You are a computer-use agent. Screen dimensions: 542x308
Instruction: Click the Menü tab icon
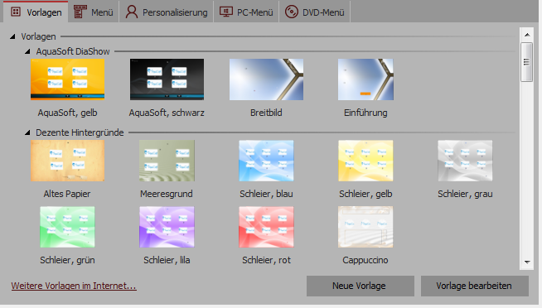[80, 12]
